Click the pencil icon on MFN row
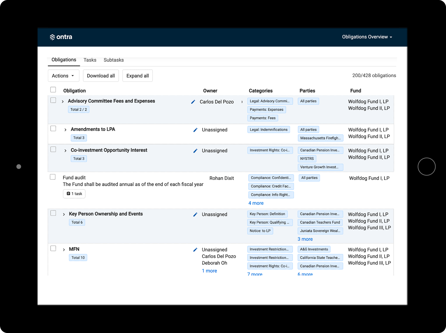 (x=195, y=250)
